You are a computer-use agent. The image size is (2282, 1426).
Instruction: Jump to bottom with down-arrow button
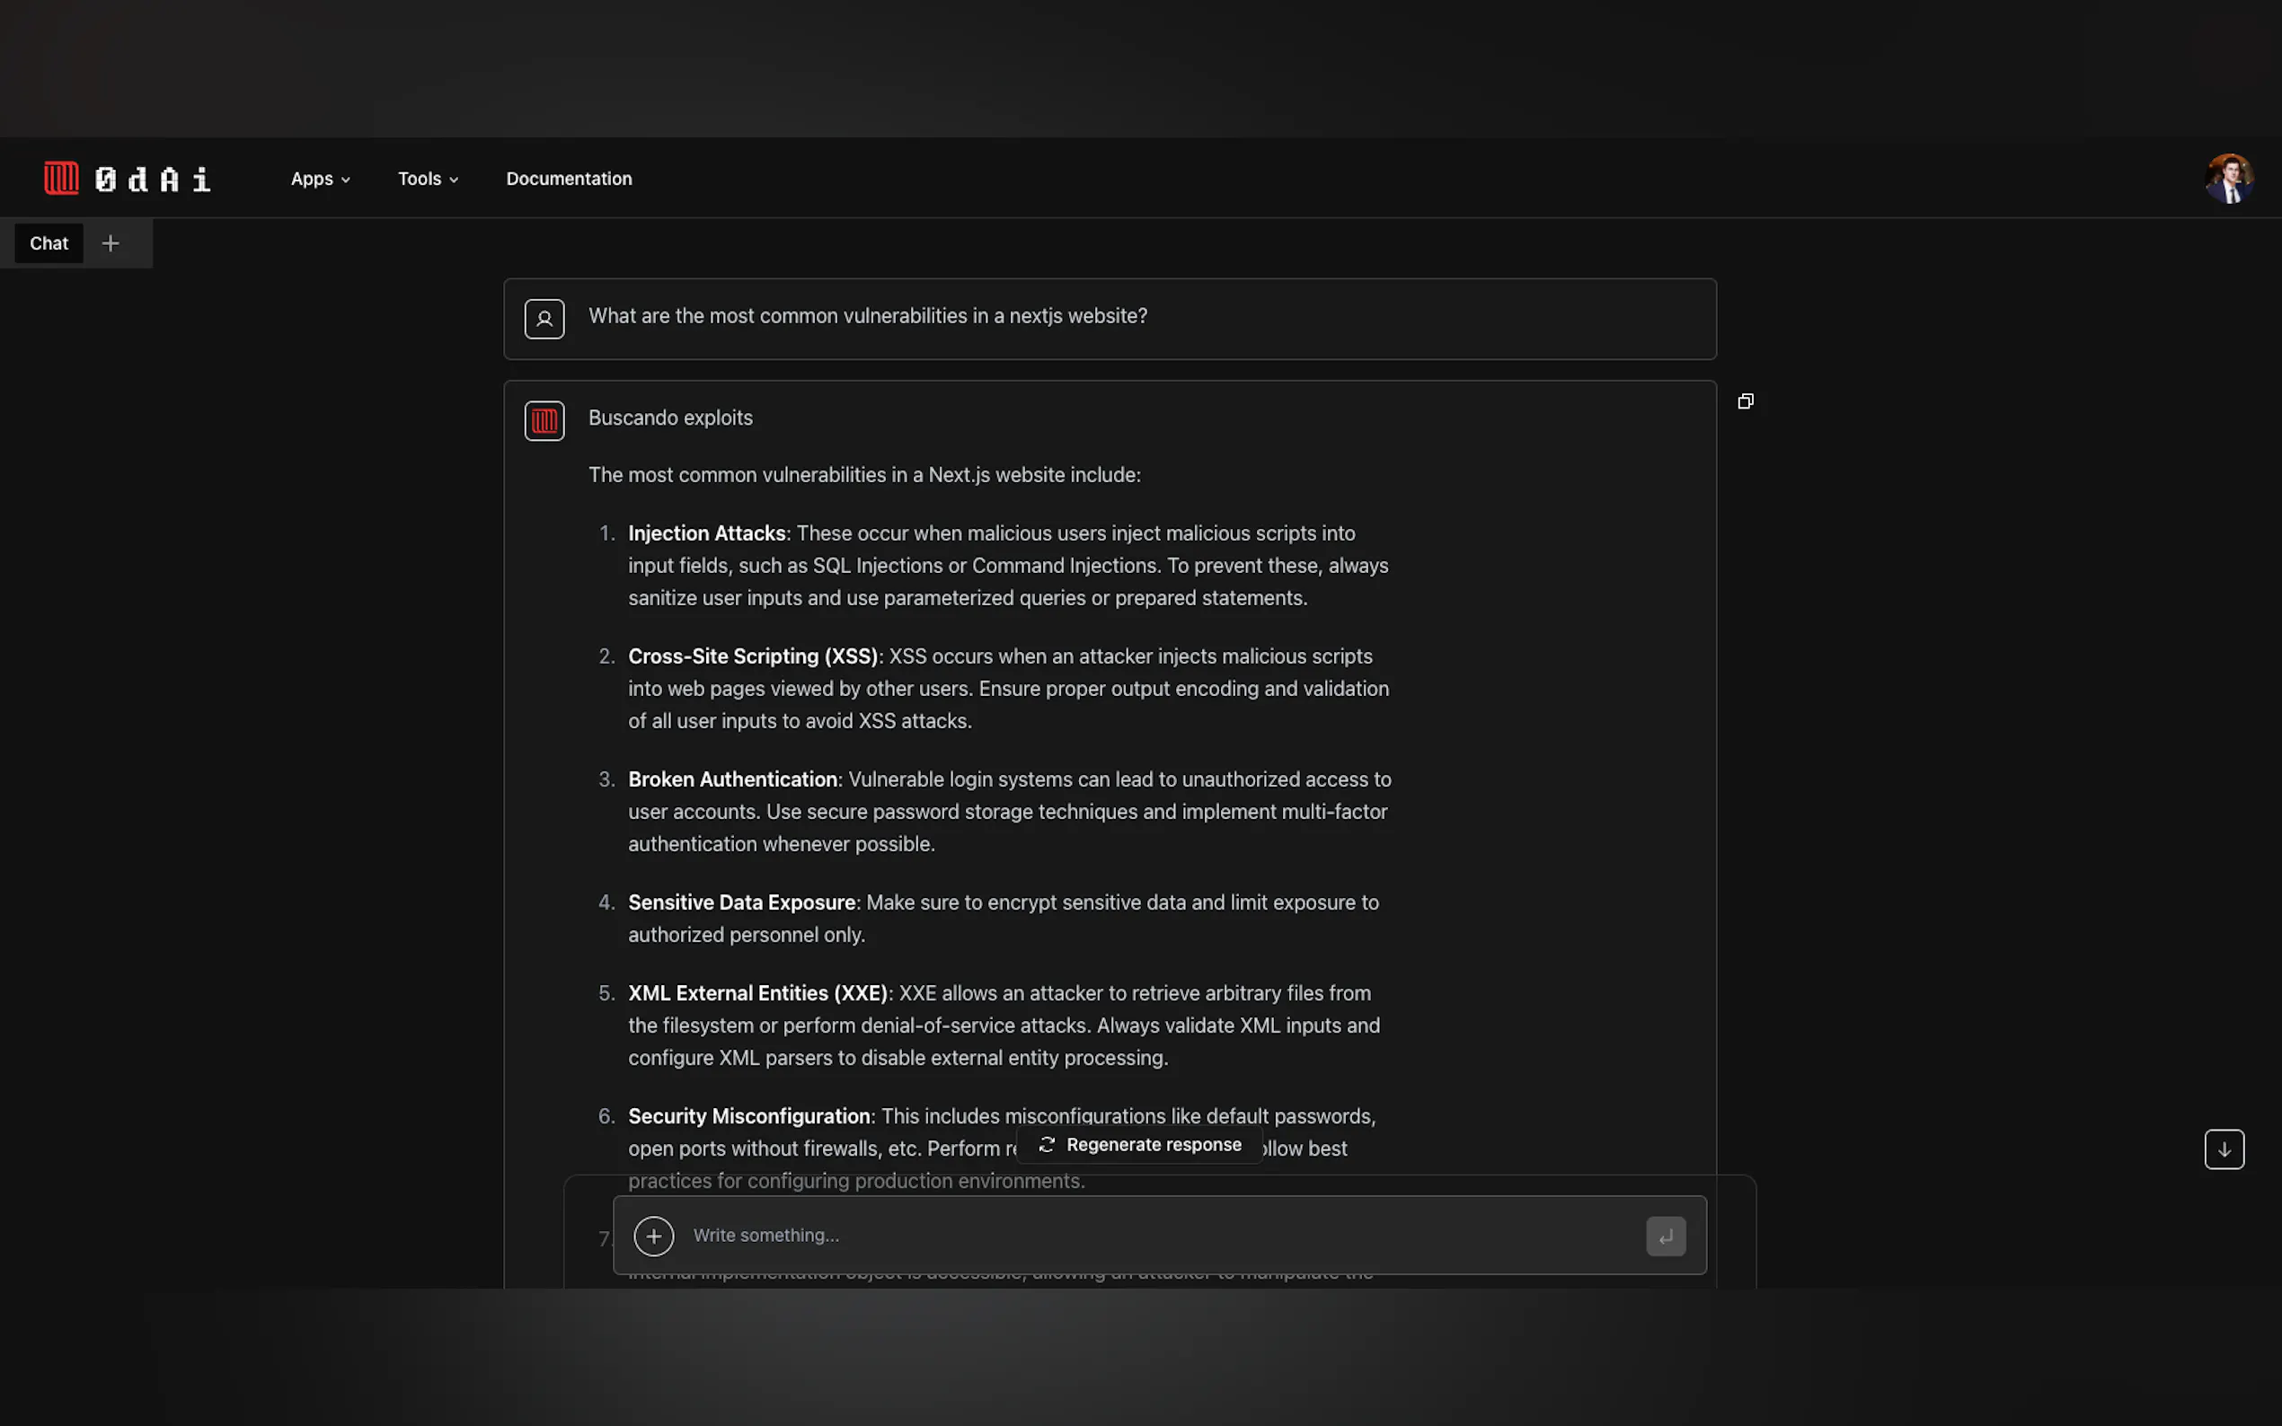pos(2224,1149)
